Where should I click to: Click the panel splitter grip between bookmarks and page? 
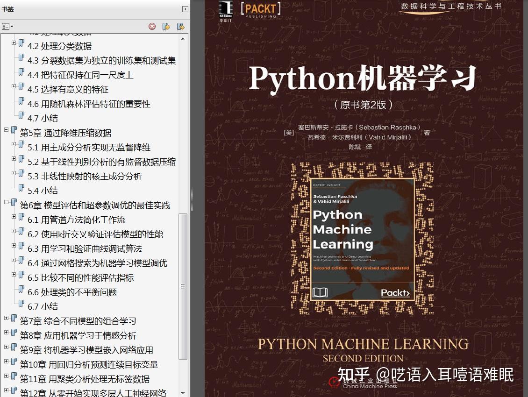click(192, 199)
